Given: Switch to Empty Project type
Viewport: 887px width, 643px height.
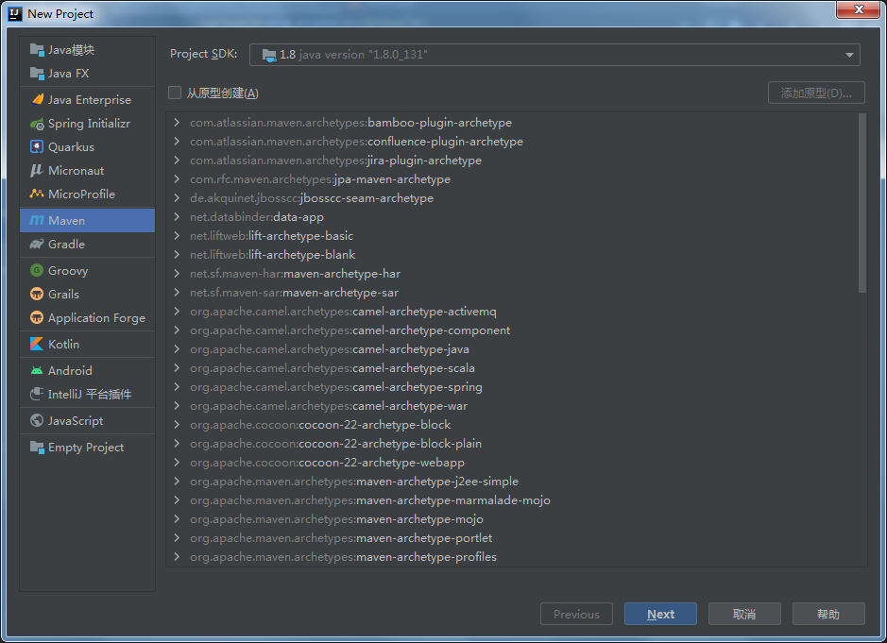Looking at the screenshot, I should [87, 448].
